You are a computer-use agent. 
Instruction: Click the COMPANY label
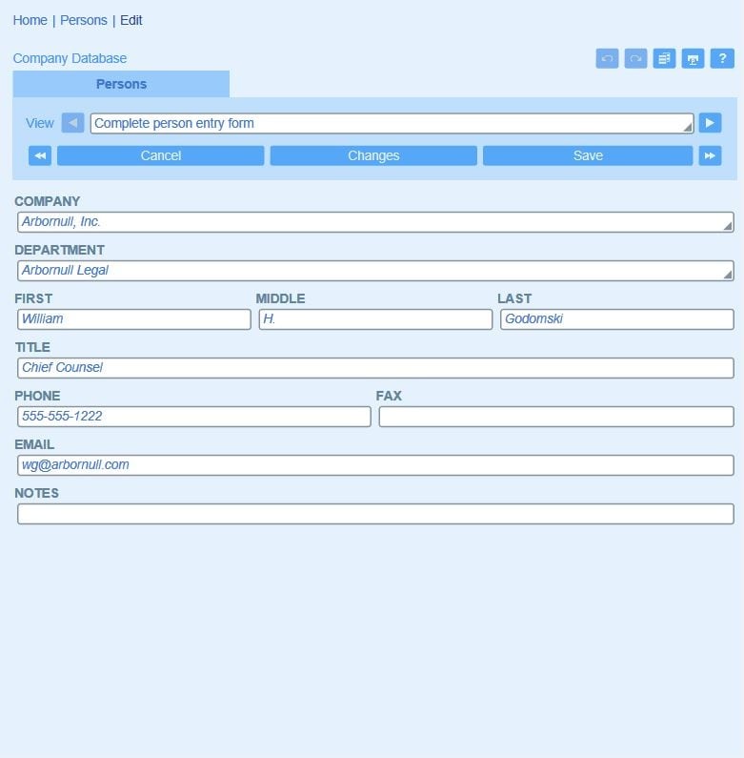coord(48,201)
